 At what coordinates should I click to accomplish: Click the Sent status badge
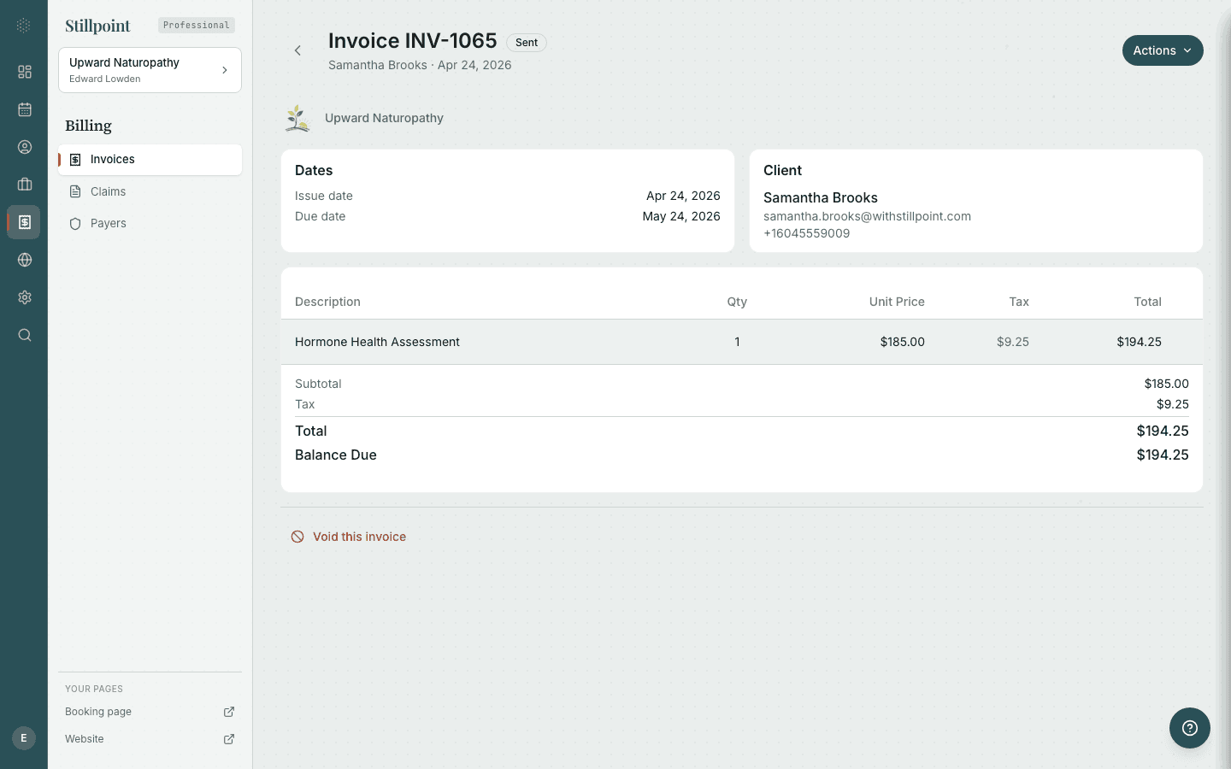coord(527,43)
